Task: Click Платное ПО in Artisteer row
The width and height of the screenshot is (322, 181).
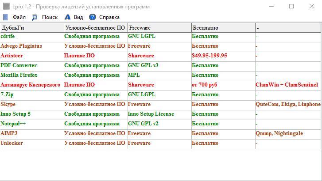Action: click(x=79, y=56)
